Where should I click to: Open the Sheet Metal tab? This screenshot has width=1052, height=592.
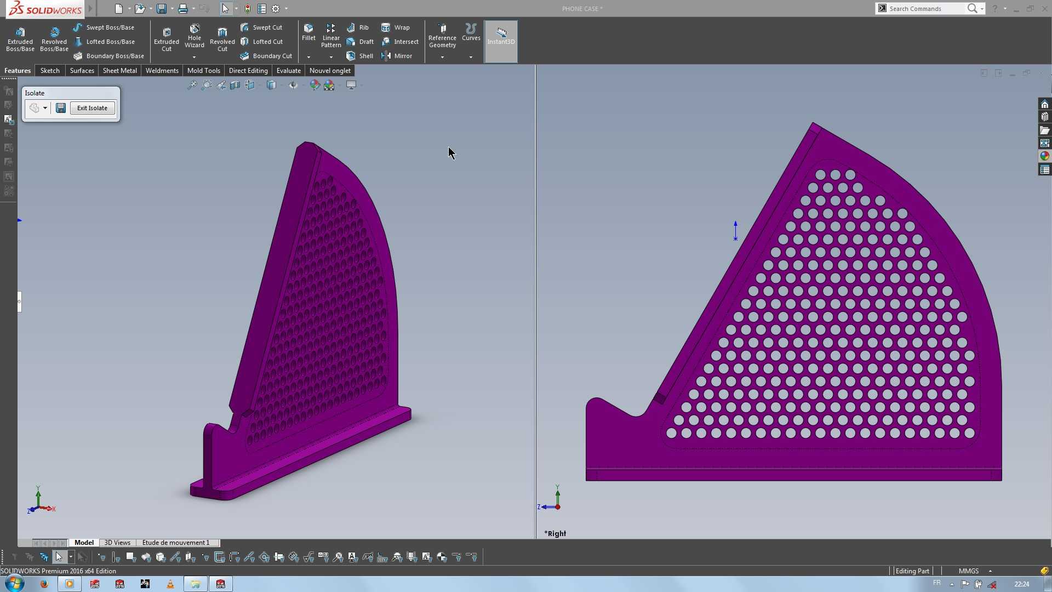119,71
